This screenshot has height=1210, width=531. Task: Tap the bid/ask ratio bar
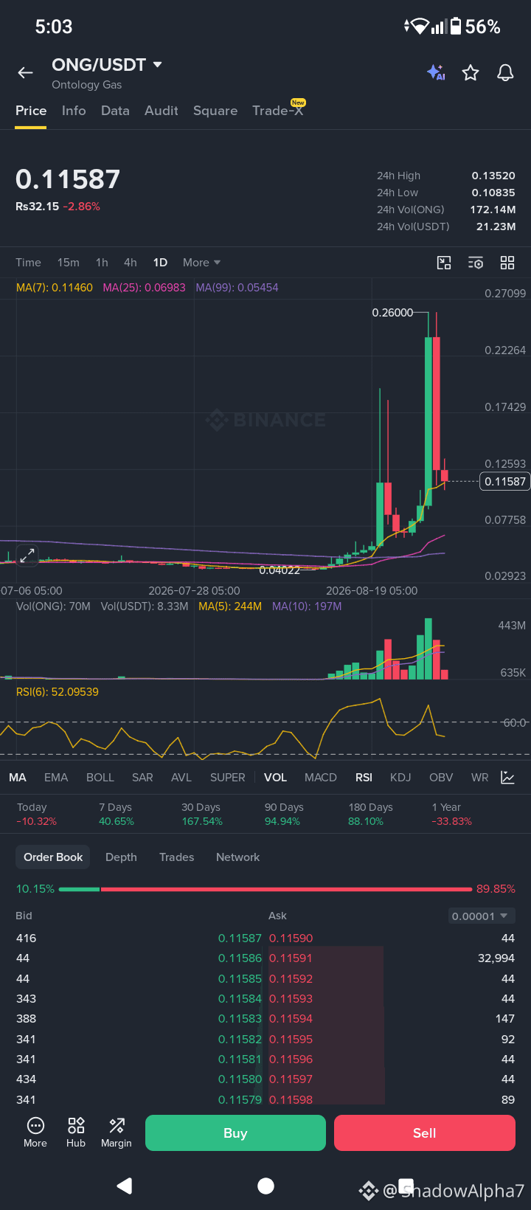point(265,889)
